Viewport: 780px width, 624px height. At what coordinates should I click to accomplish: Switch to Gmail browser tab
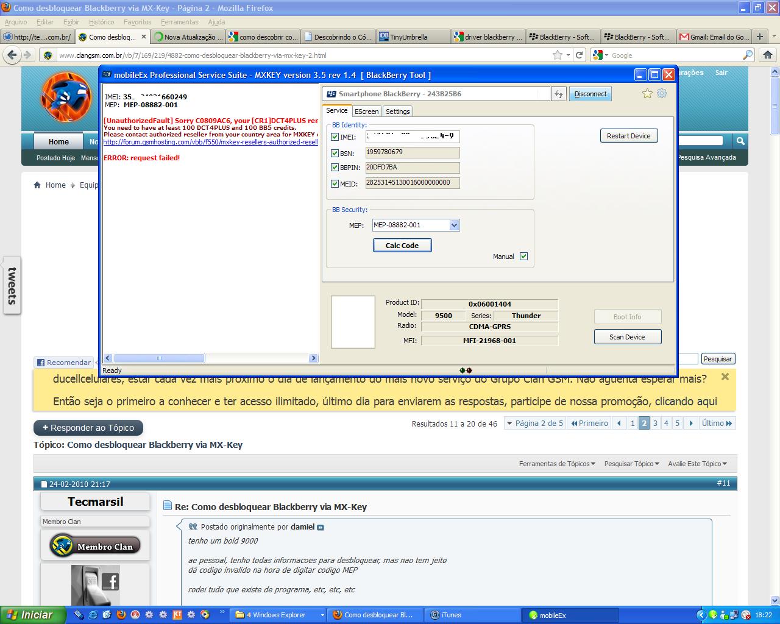pos(714,37)
